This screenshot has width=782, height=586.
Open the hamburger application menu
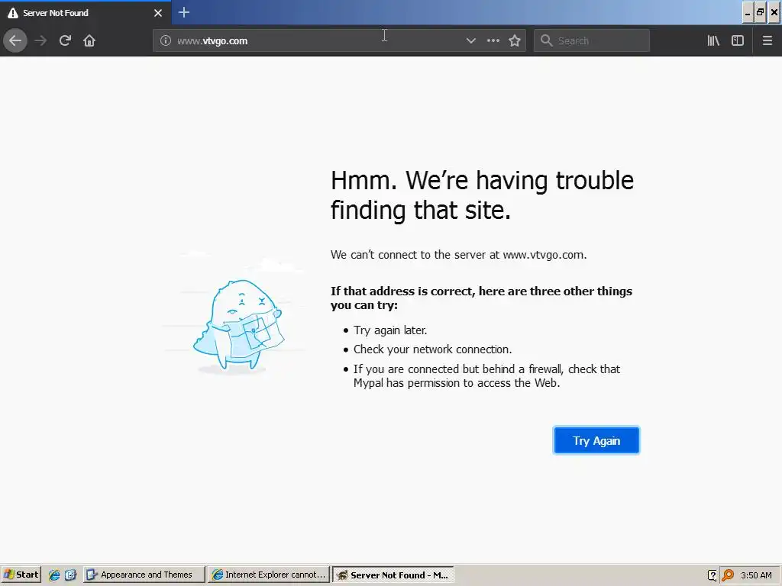[767, 40]
